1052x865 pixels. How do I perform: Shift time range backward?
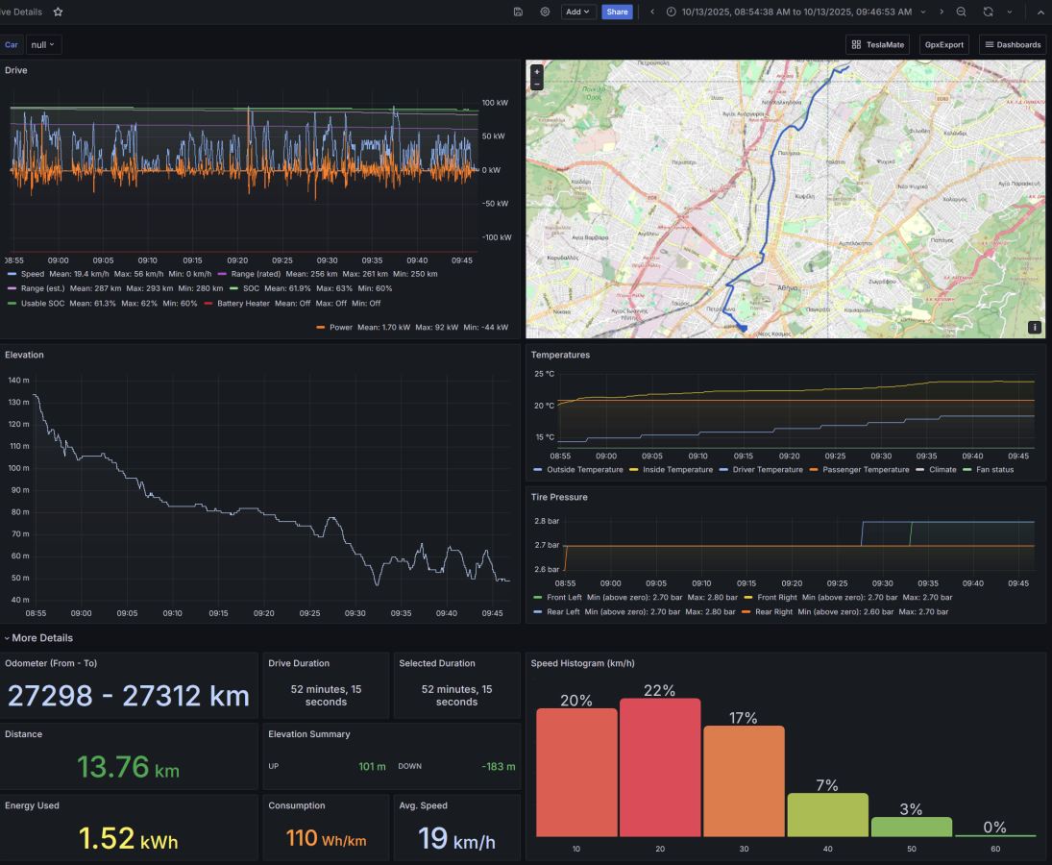tap(652, 12)
